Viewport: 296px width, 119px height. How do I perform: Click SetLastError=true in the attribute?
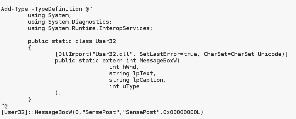168,54
